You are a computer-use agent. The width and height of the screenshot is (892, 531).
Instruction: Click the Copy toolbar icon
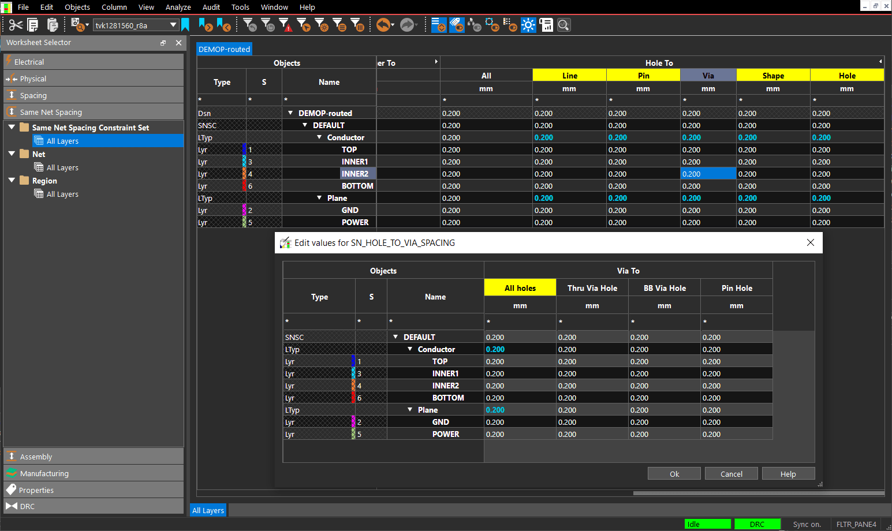point(33,25)
